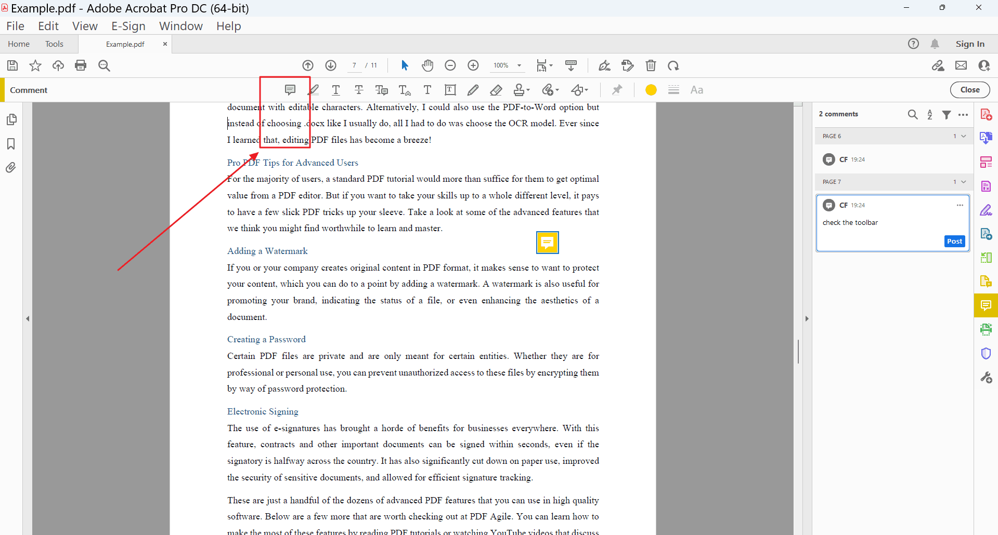Sort comments with the A-Z icon
The width and height of the screenshot is (998, 535).
tap(930, 114)
